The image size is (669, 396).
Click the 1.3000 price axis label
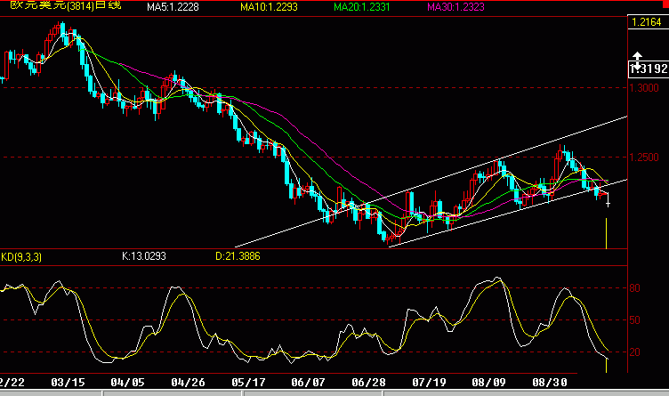pyautogui.click(x=644, y=88)
